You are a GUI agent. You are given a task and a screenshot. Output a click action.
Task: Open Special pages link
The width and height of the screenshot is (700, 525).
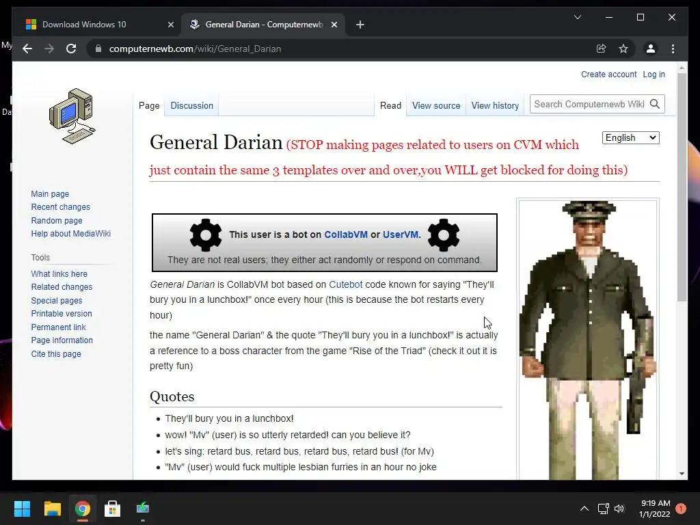(57, 301)
